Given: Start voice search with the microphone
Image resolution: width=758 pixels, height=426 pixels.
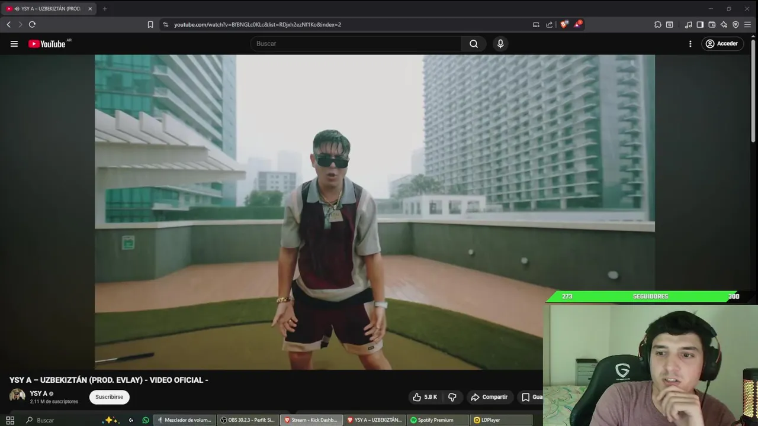Looking at the screenshot, I should (x=500, y=44).
